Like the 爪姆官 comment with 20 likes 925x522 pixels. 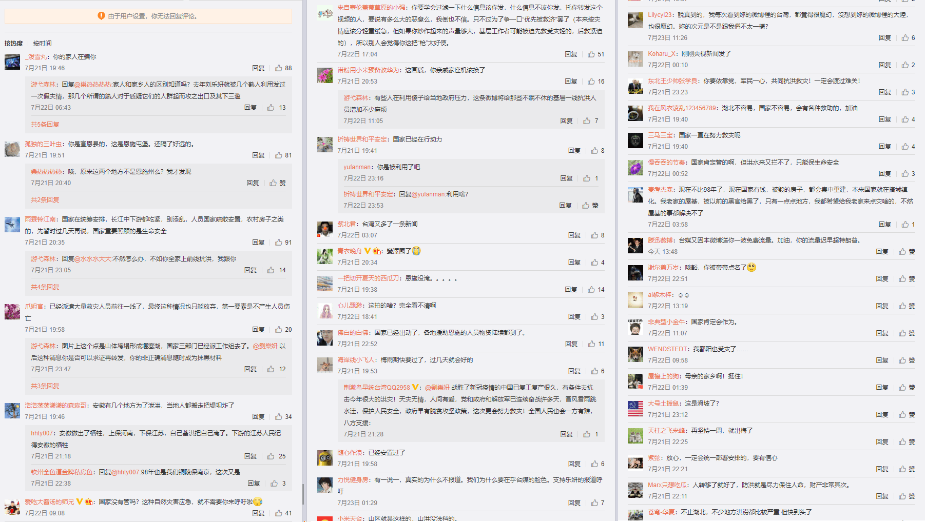tap(278, 329)
